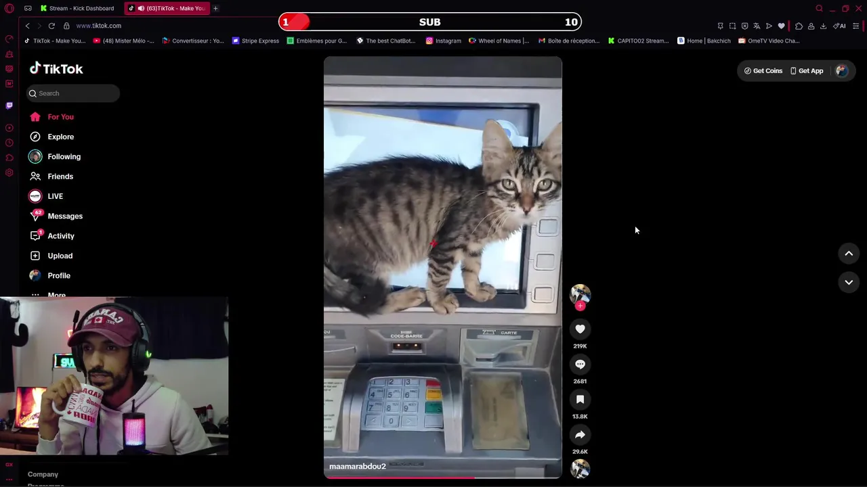
Task: Open the Opera GX main menu logo
Action: click(9, 8)
